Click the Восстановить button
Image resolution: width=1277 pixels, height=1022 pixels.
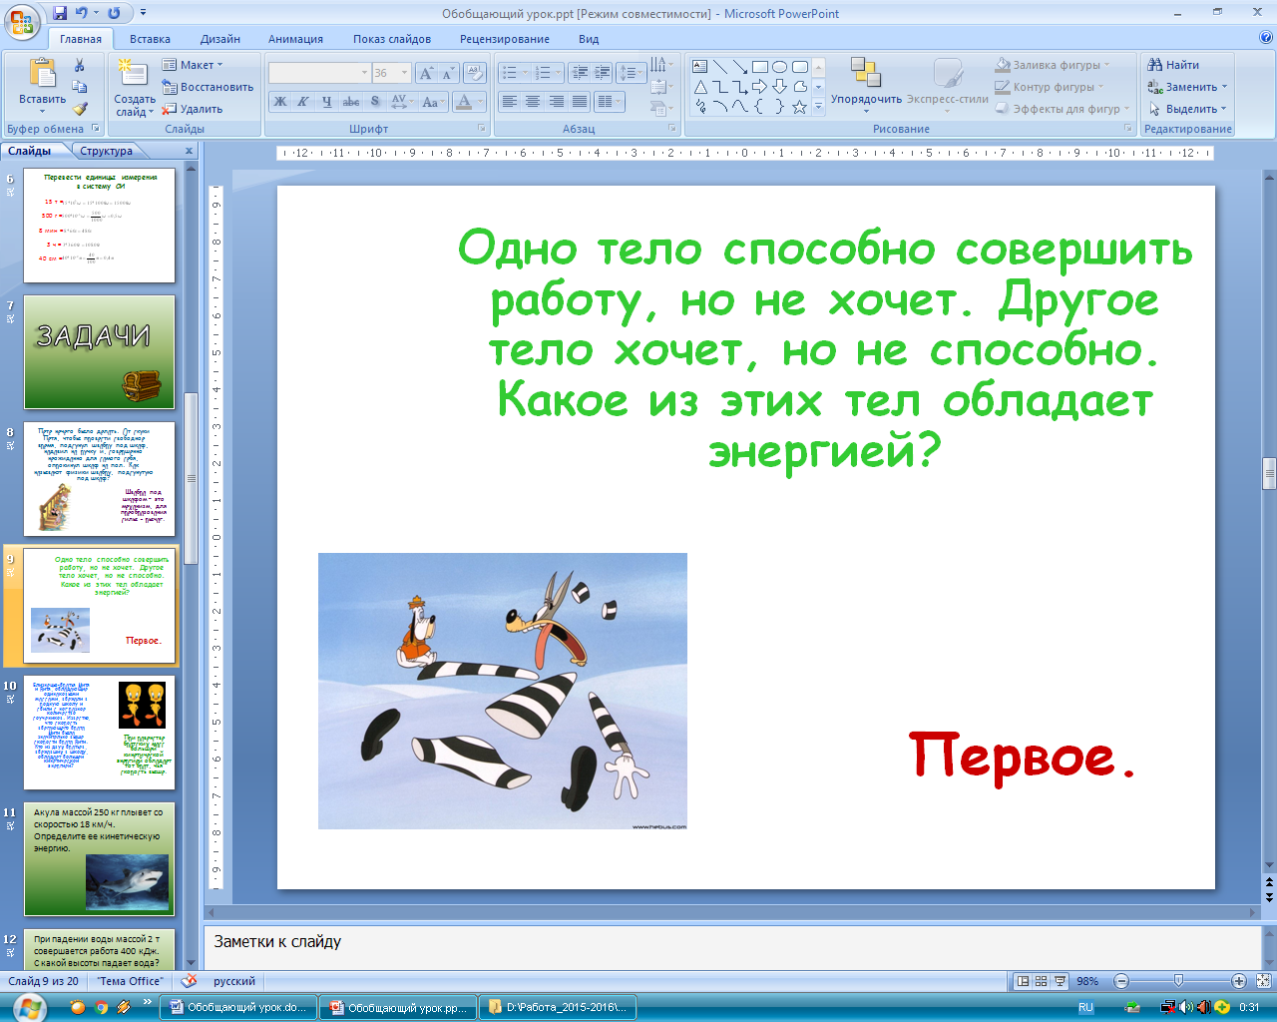[208, 87]
